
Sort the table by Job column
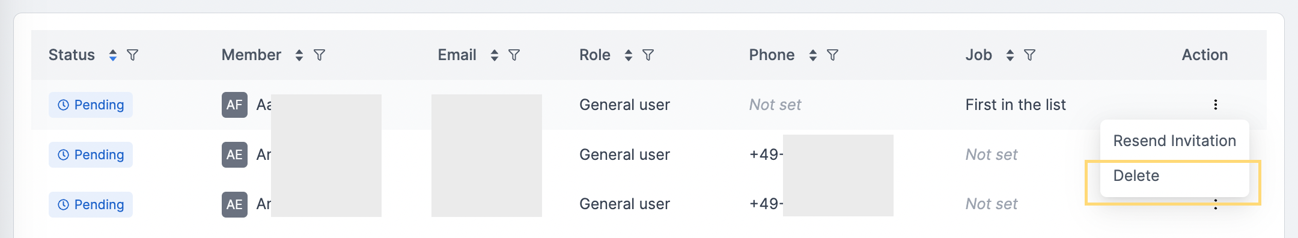tap(1010, 55)
